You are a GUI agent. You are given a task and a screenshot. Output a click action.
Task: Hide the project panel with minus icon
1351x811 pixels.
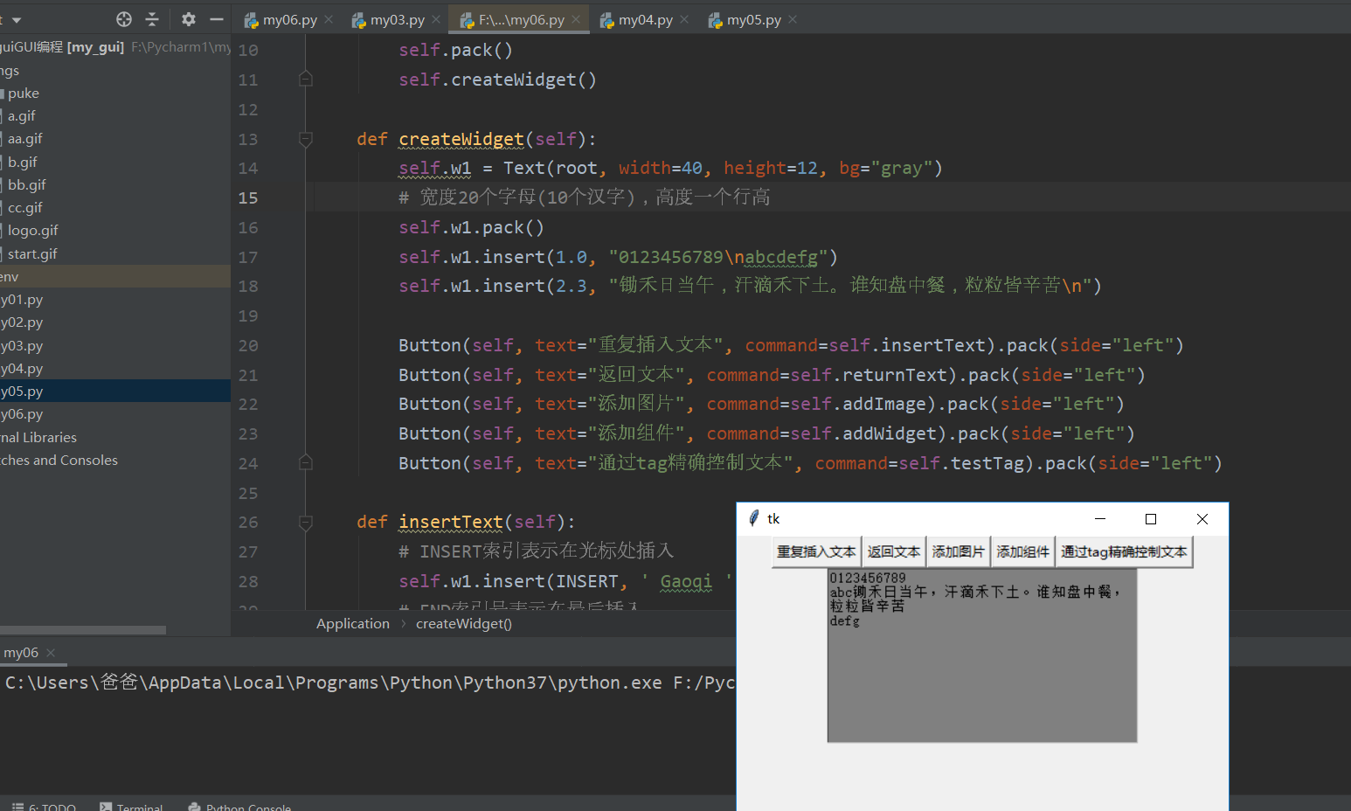[217, 19]
